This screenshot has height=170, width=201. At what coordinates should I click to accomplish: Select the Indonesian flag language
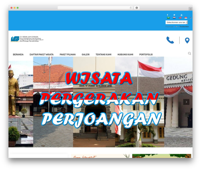click(186, 18)
